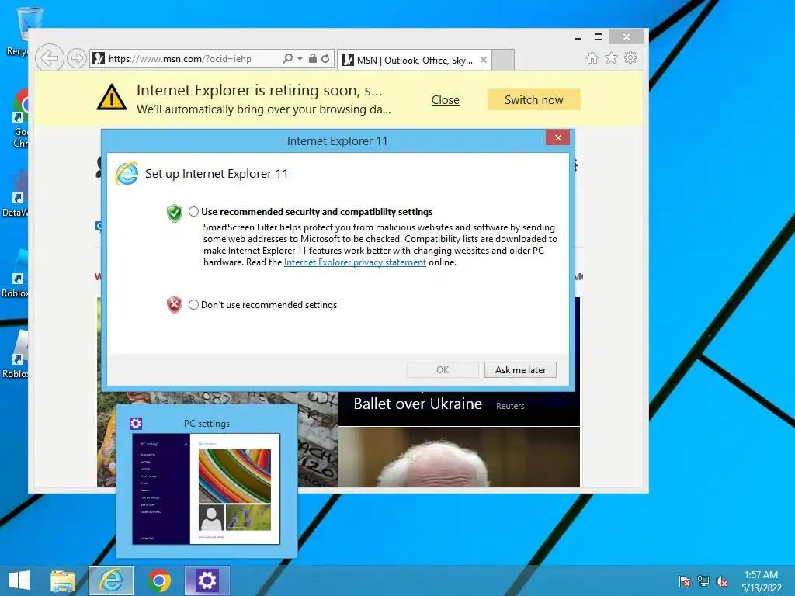Click the Switch now button
Viewport: 795px width, 596px height.
534,100
